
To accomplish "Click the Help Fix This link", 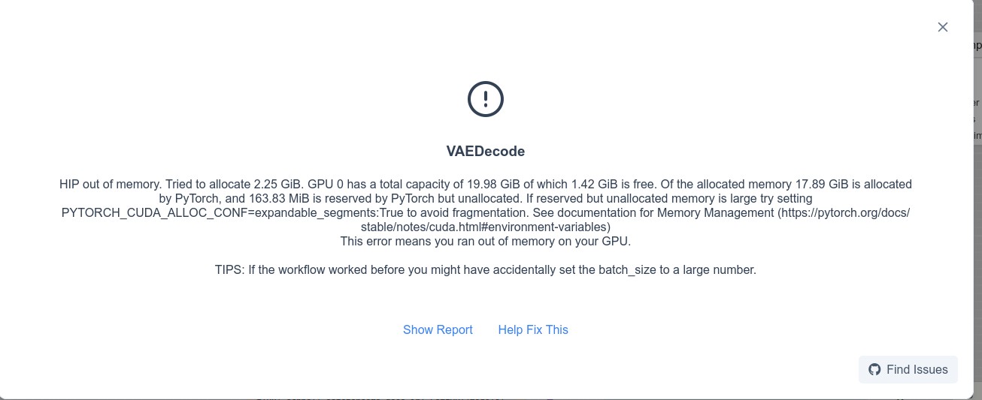I will point(533,329).
